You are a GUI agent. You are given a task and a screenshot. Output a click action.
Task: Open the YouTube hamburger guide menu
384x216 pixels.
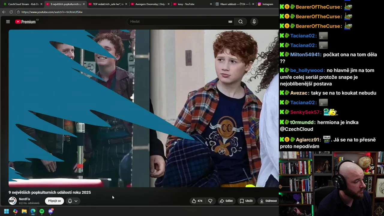[8, 22]
